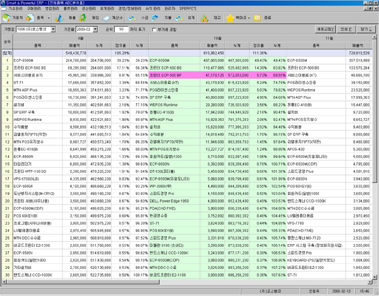
Task: Select the 도난방지시스템 cell in row 19
Action: coord(38,194)
